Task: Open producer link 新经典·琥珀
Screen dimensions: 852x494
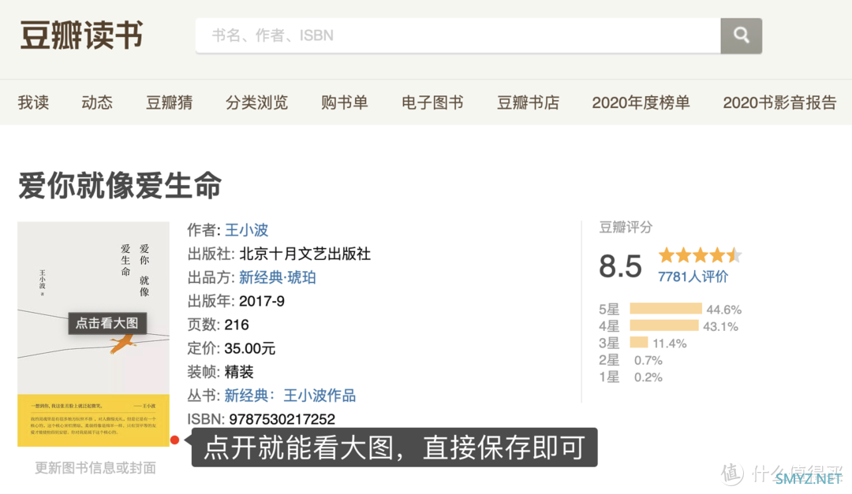Action: (278, 277)
